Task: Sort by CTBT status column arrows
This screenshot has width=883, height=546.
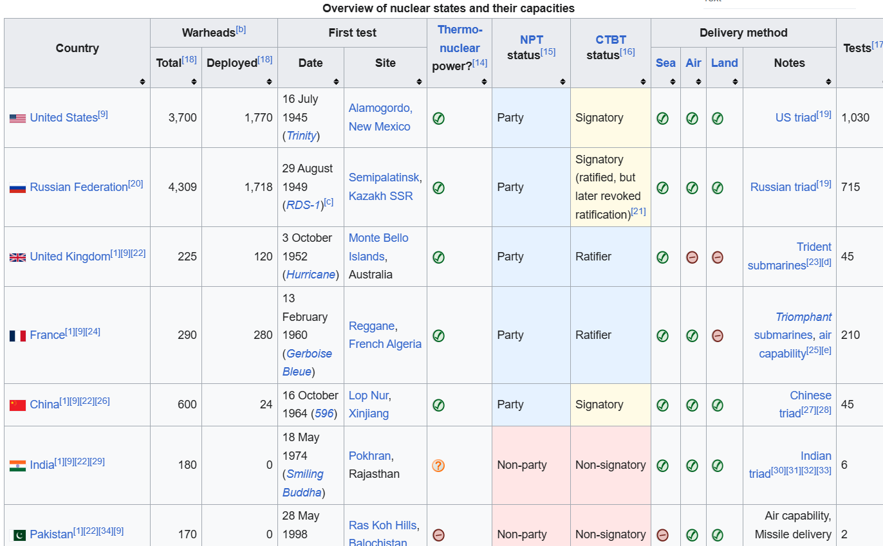Action: point(643,82)
